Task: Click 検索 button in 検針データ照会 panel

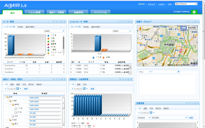Action: pyautogui.click(x=26, y=89)
